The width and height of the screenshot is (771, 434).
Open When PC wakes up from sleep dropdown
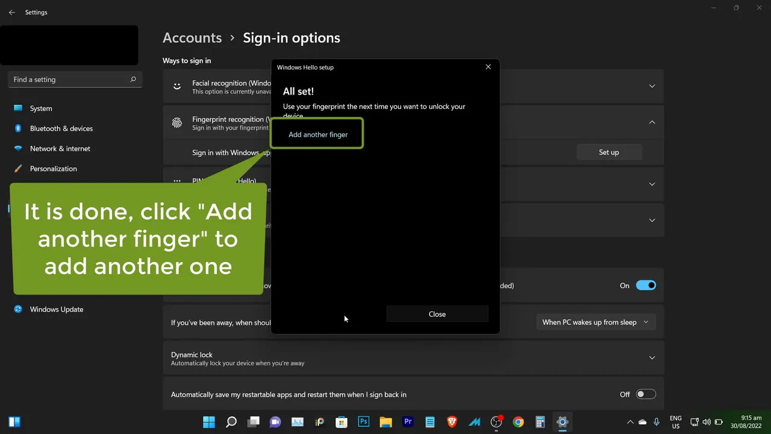pos(596,322)
